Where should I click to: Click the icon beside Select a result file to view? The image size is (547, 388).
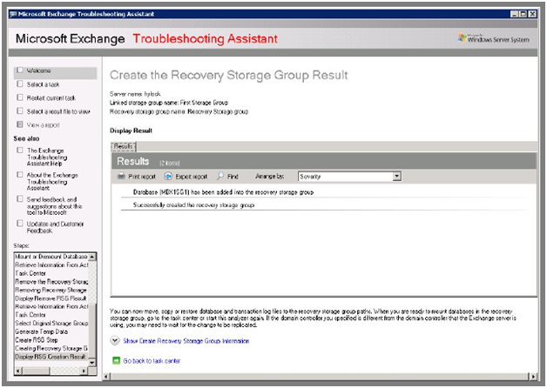(x=20, y=111)
